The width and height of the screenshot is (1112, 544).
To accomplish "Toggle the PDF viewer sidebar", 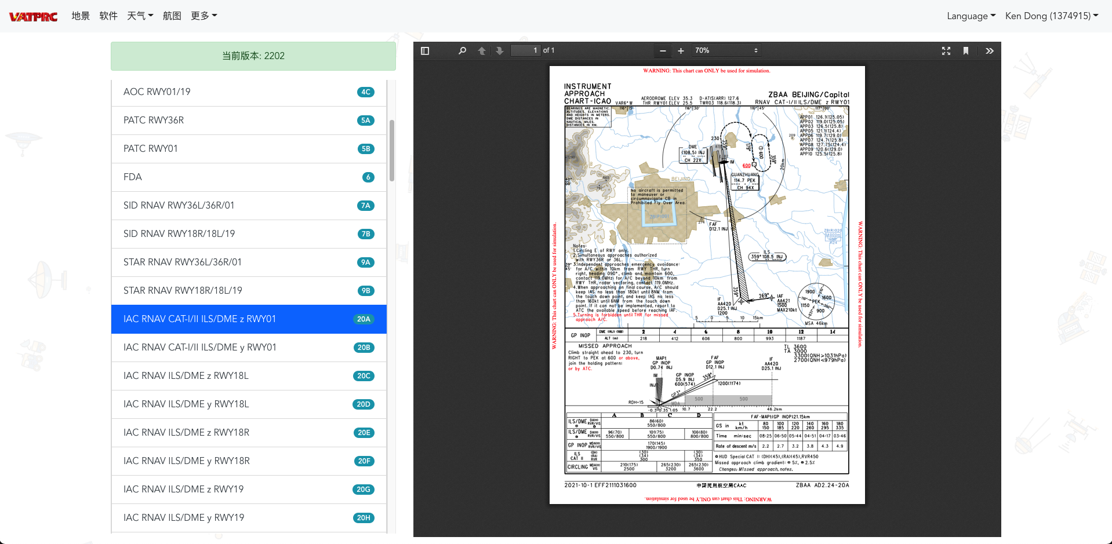I will (425, 51).
